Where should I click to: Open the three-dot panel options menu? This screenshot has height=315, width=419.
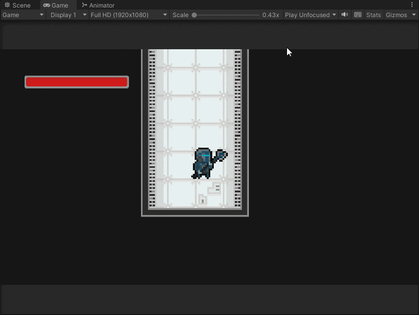412,5
